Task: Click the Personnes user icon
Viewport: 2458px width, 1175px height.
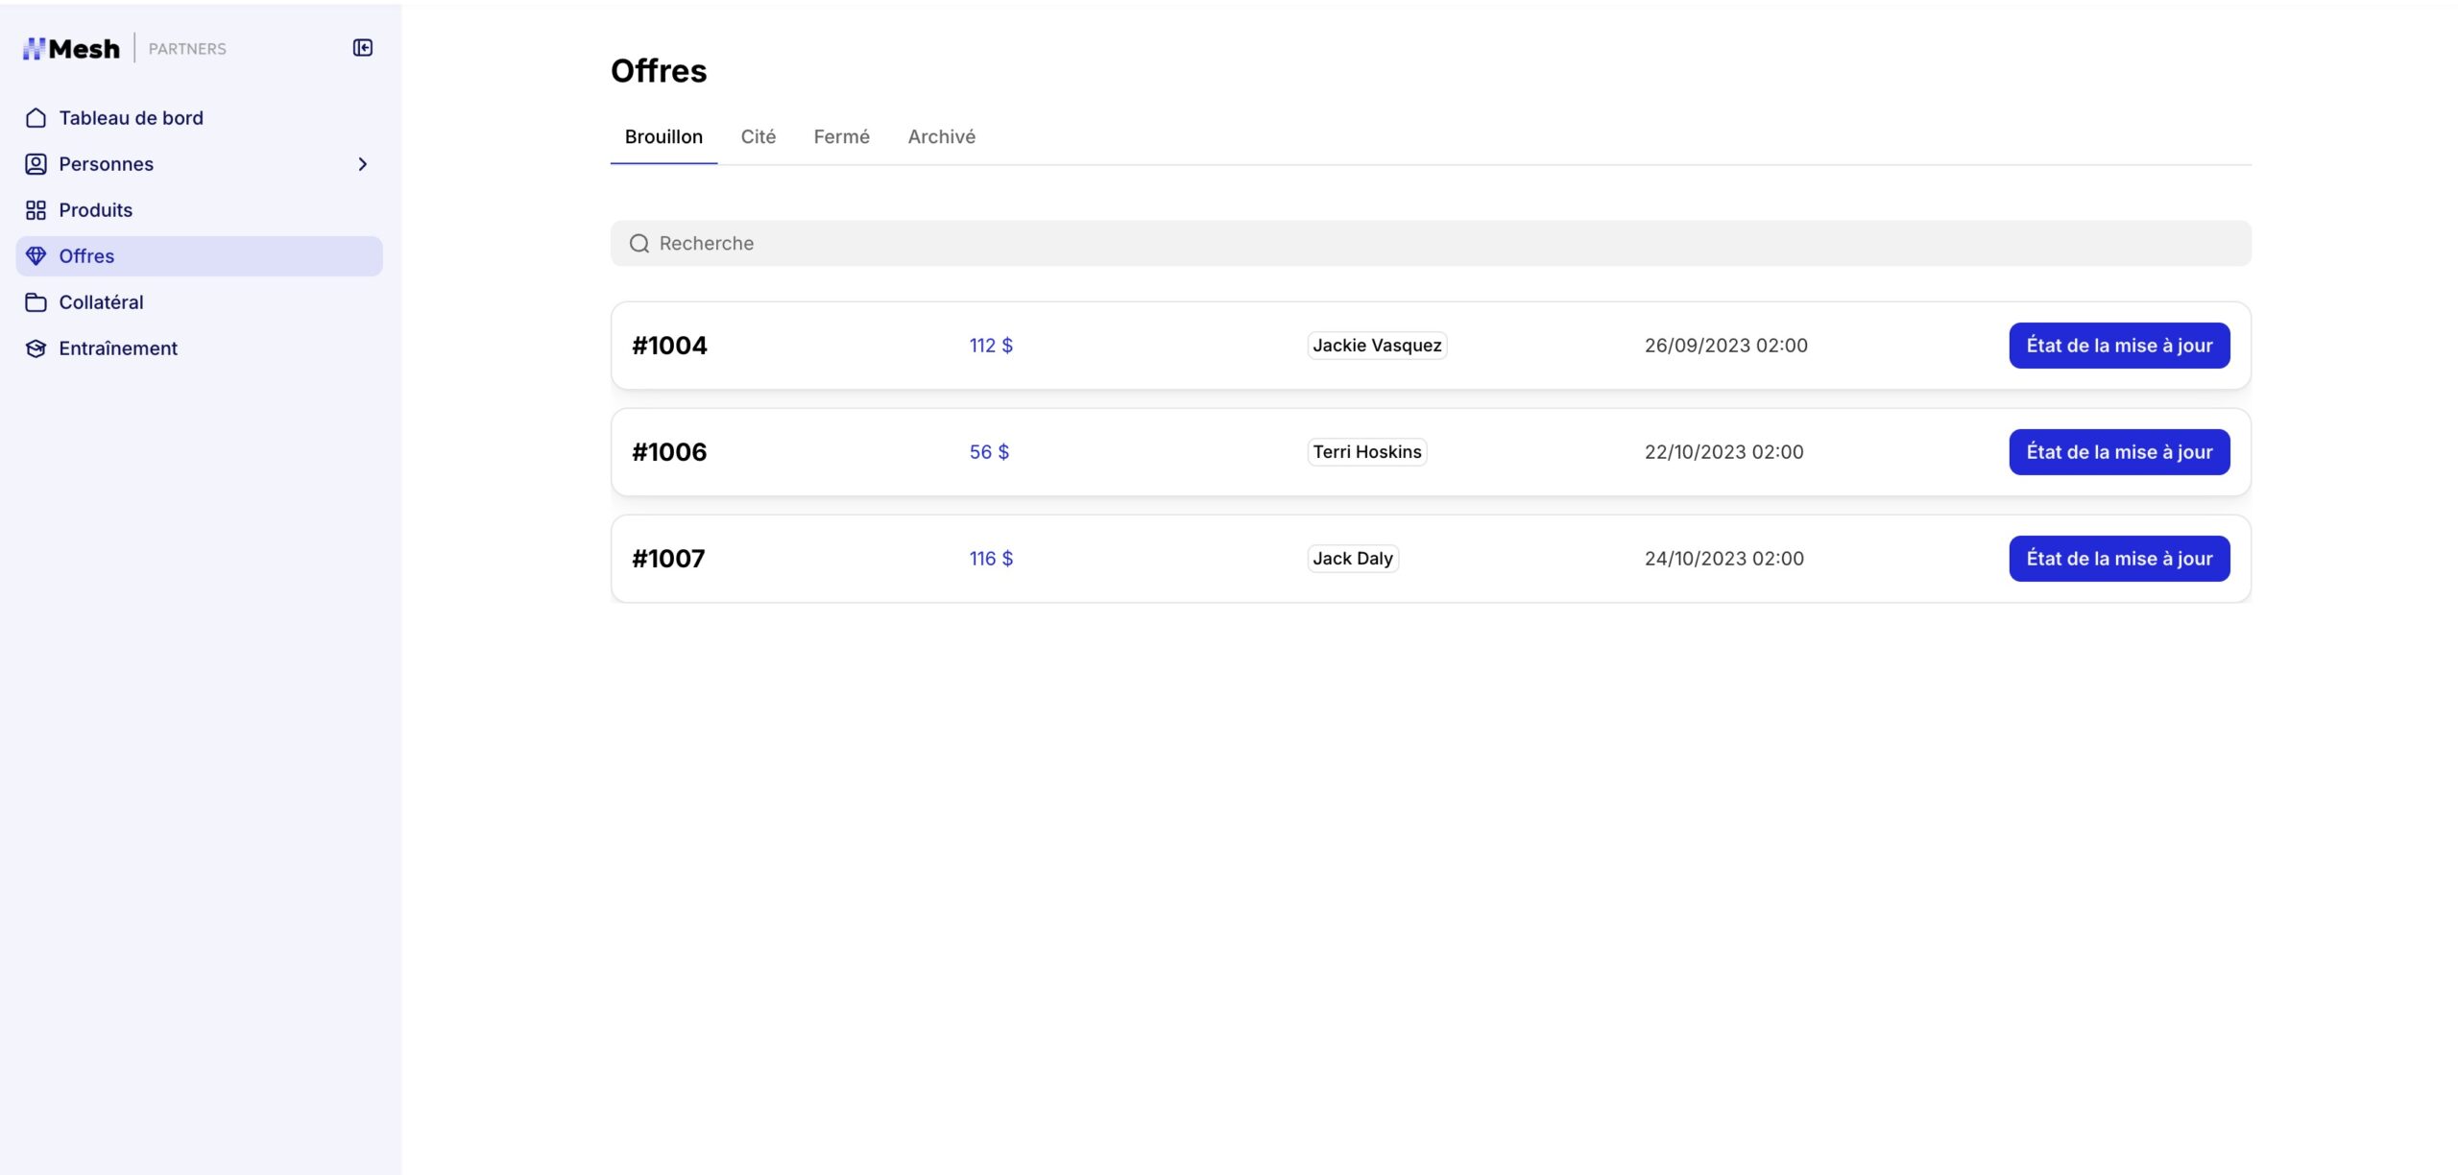Action: click(x=36, y=164)
